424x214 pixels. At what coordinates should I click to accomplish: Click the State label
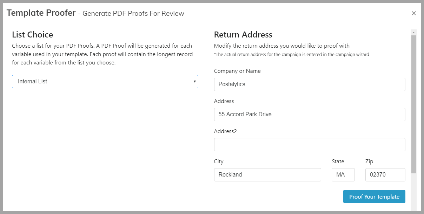coord(338,161)
